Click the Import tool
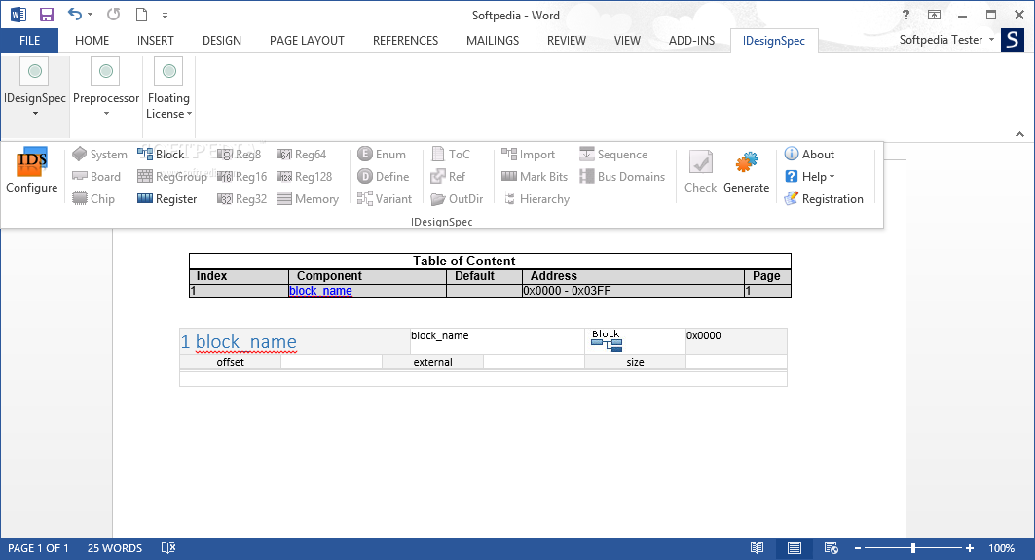 pos(528,155)
